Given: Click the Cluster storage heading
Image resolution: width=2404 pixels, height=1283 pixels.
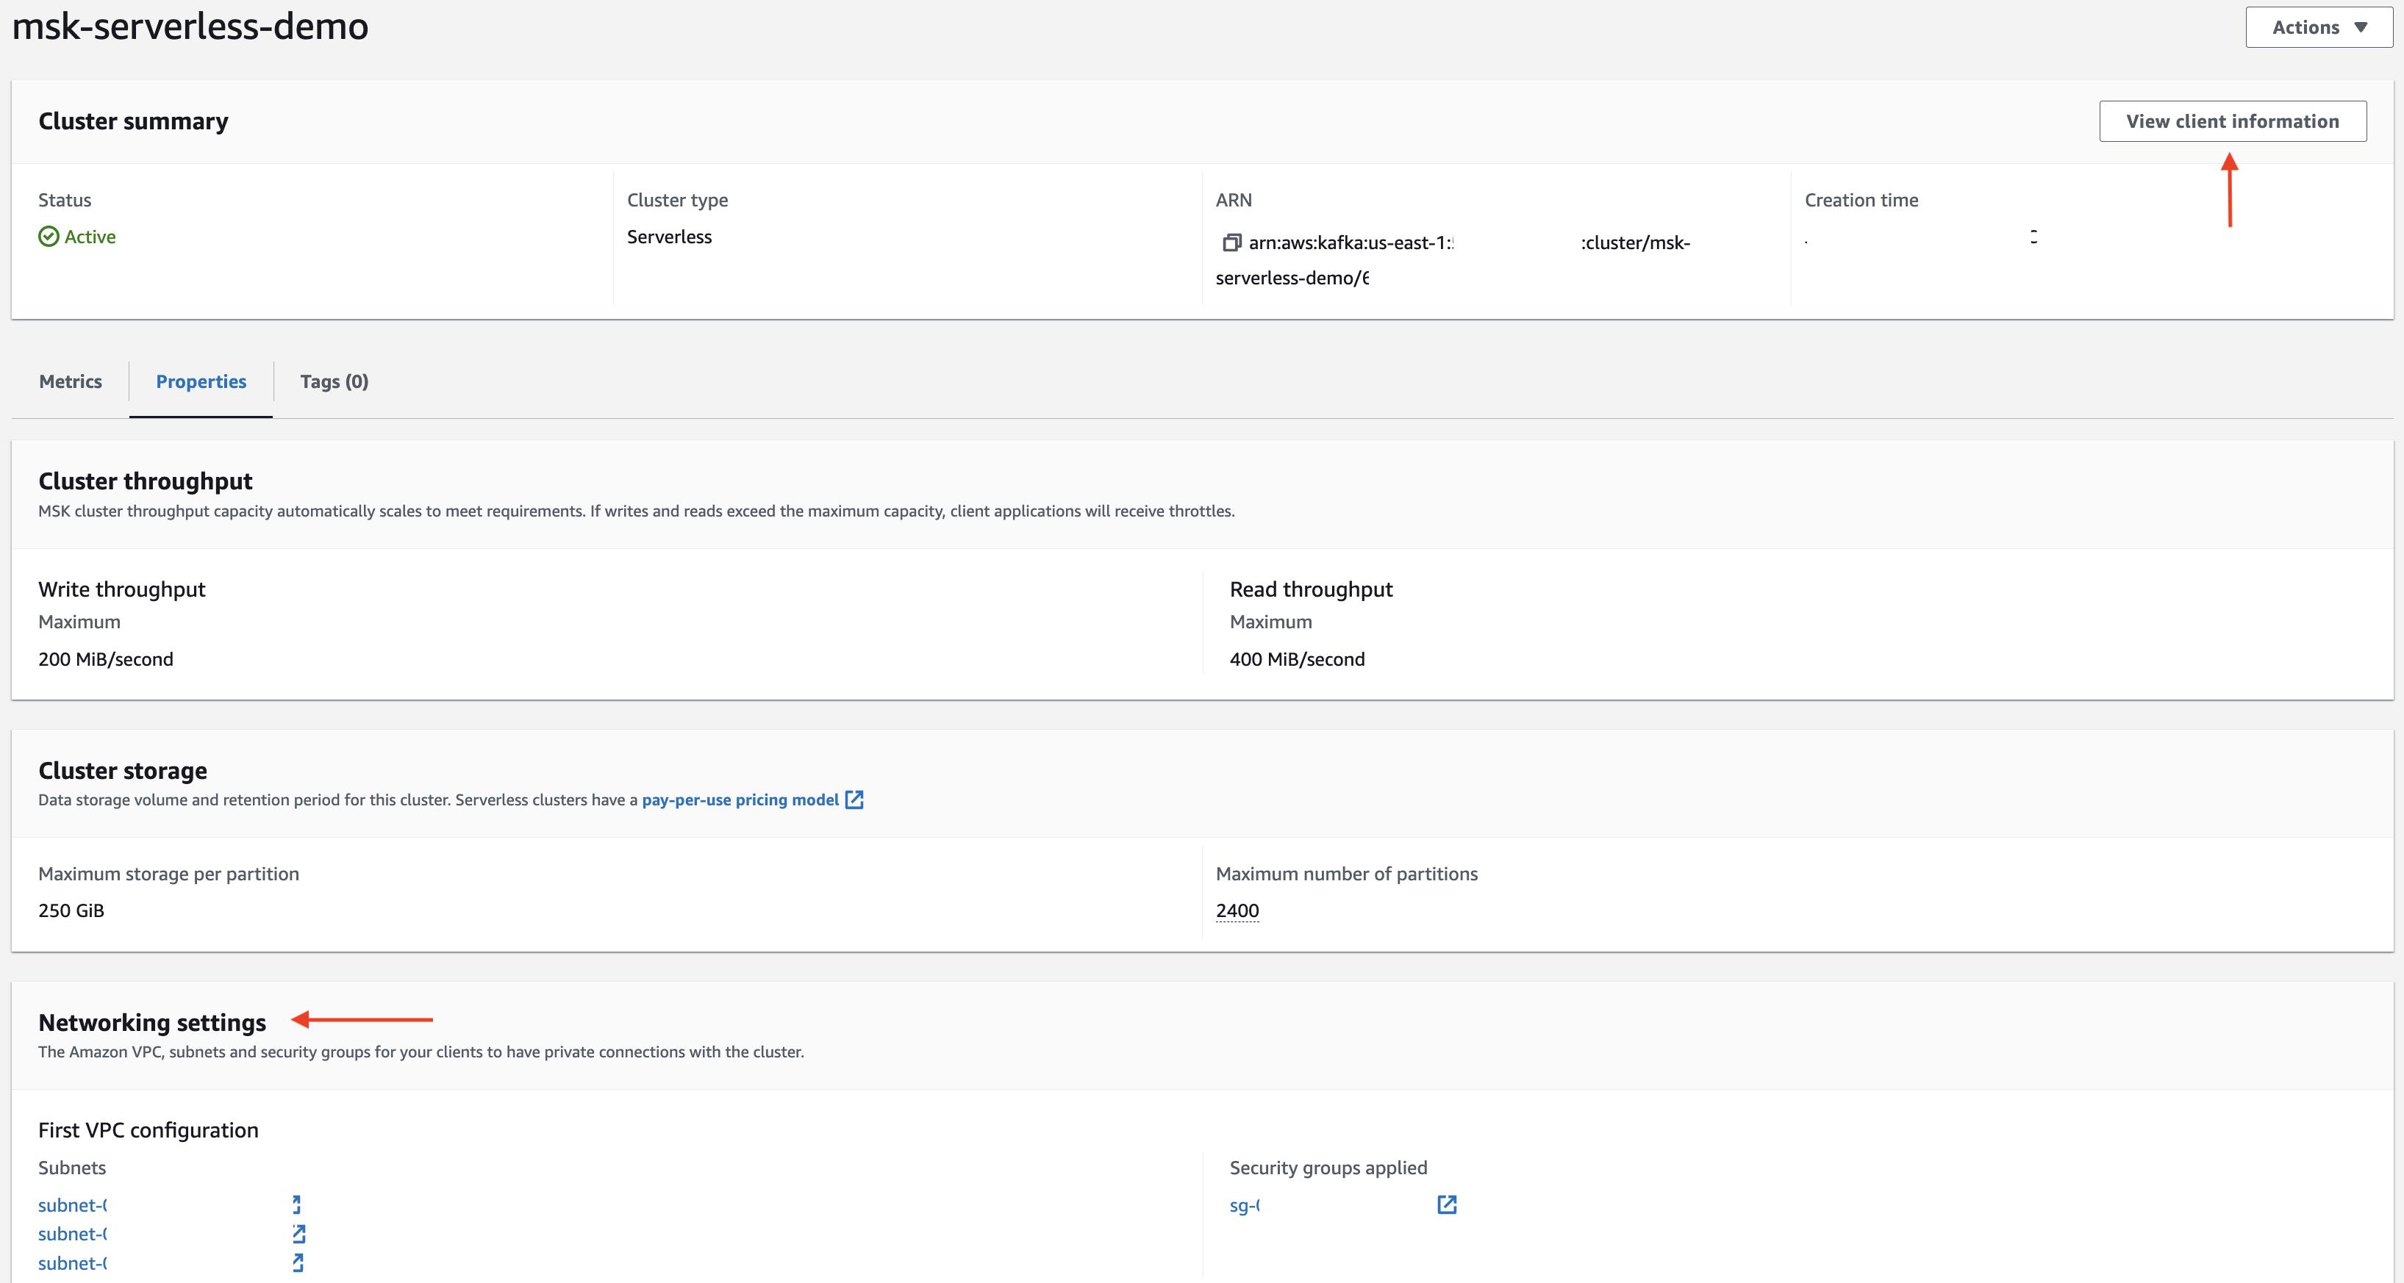Looking at the screenshot, I should point(122,771).
